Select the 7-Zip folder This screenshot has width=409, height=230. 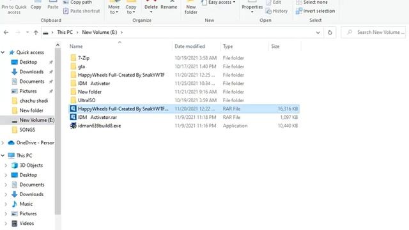tap(184, 58)
